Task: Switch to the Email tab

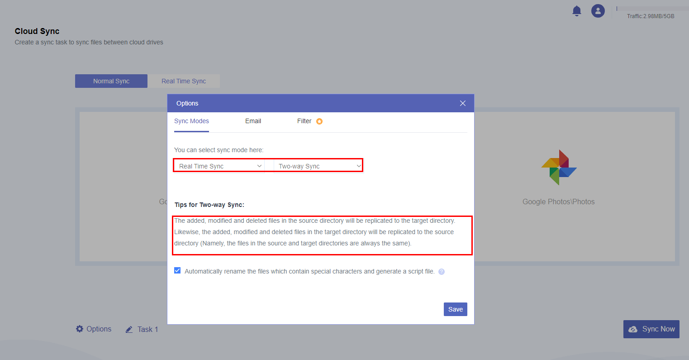Action: [x=253, y=121]
